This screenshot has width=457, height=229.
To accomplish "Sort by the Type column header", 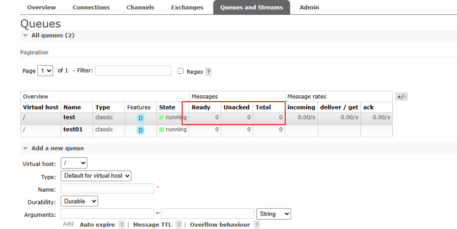I will coord(103,107).
